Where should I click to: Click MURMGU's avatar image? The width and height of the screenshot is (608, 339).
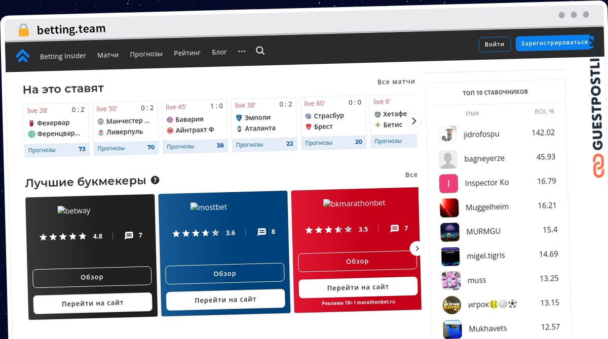450,232
